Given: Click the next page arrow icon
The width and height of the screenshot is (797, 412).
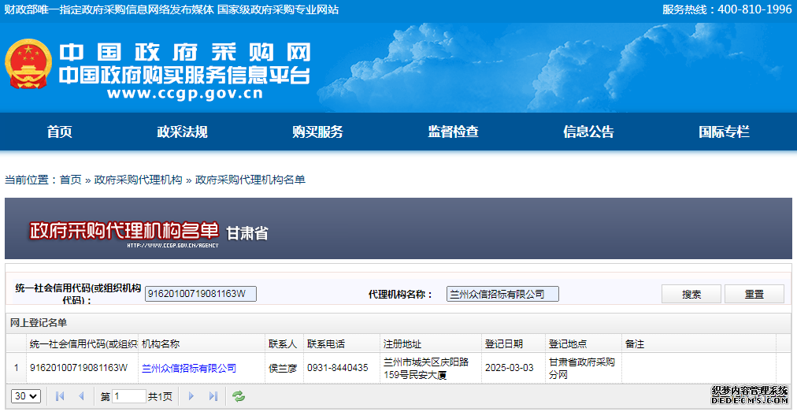Looking at the screenshot, I should coord(191,396).
